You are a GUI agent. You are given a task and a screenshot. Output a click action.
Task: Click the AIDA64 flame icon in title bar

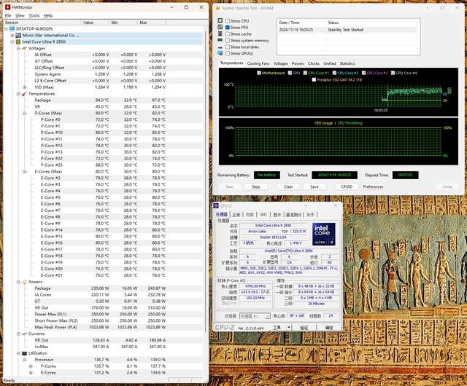click(x=217, y=8)
